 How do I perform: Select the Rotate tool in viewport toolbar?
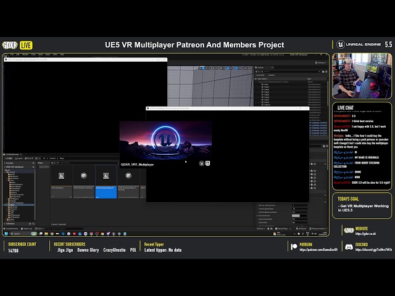click(x=206, y=68)
